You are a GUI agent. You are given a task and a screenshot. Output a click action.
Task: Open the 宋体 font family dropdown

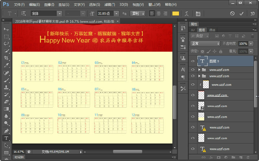59,13
